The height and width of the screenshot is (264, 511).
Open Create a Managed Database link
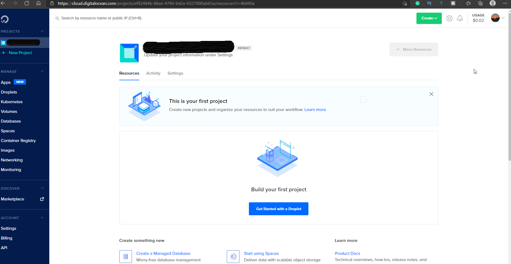(163, 253)
